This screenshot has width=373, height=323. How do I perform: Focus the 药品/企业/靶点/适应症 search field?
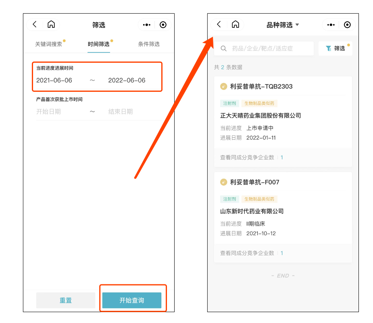coord(264,48)
